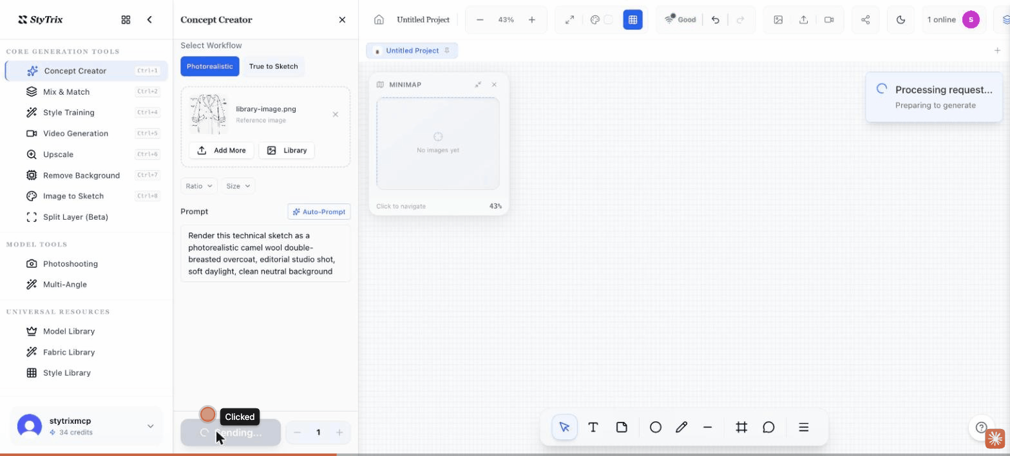
Task: Open the Video Generation tool
Action: coord(86,133)
